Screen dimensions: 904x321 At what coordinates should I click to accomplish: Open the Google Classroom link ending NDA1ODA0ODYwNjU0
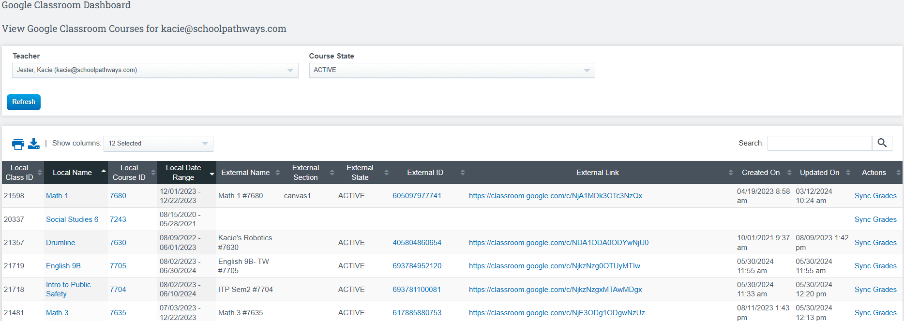[559, 243]
